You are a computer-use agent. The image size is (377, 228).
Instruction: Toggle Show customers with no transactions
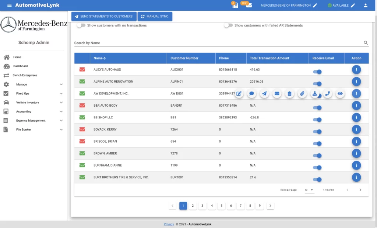pyautogui.click(x=81, y=25)
